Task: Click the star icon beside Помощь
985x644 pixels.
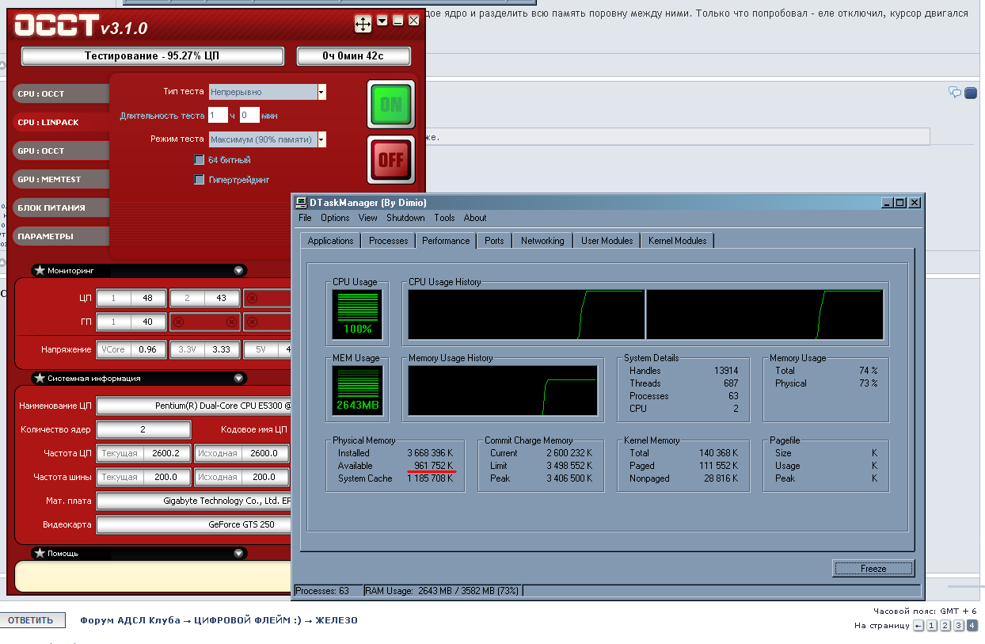Action: (x=40, y=554)
